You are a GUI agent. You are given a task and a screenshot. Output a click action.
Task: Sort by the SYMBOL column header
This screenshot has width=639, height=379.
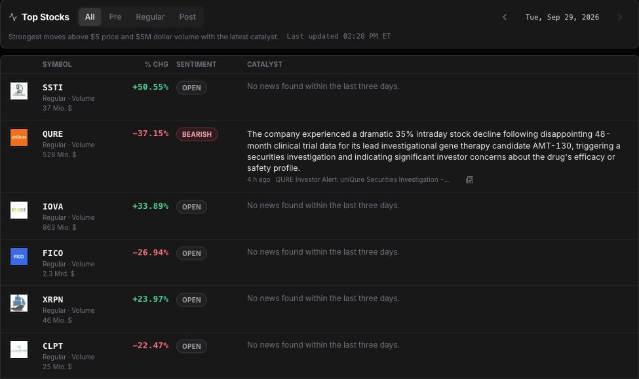pyautogui.click(x=57, y=64)
